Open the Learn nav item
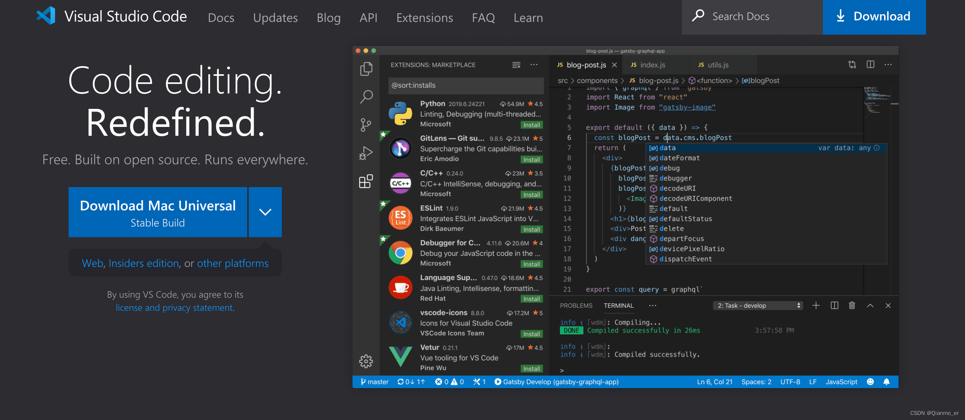Screen dimensions: 965x420 pos(528,18)
